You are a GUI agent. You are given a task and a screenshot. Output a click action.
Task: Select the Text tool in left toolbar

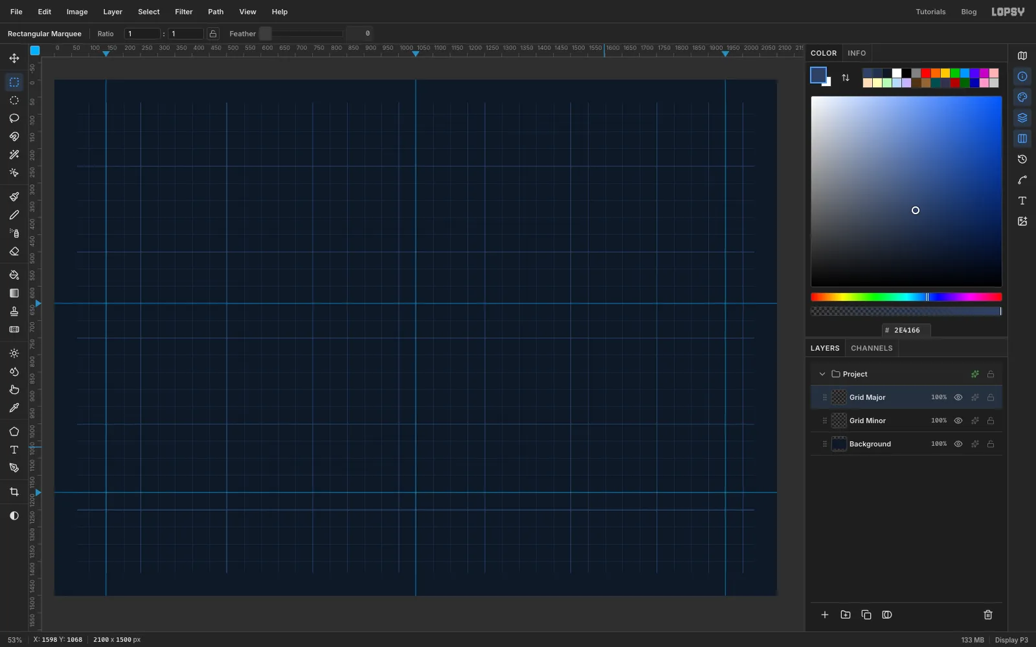[x=14, y=450]
